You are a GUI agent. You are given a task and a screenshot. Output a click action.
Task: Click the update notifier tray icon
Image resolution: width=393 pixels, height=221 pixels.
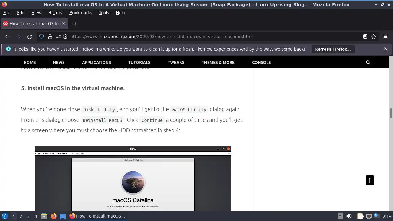coord(376,216)
